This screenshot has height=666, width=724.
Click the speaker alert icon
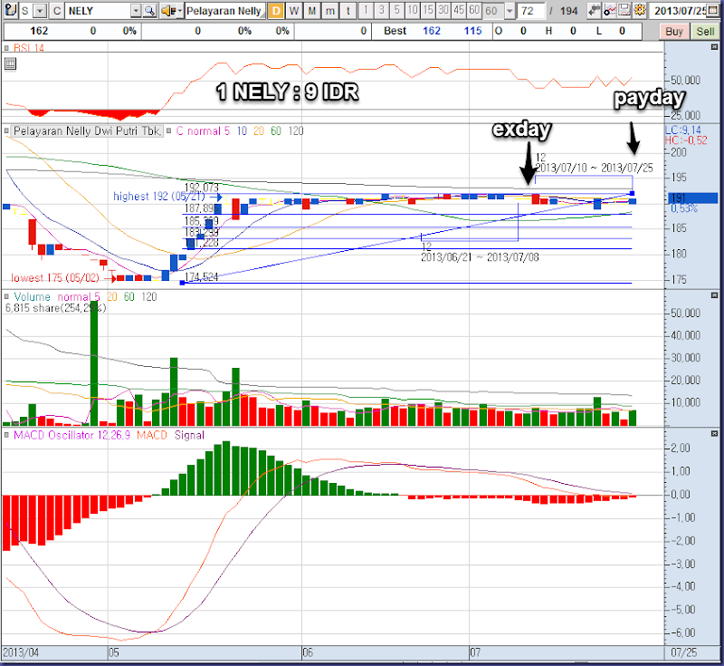pos(167,11)
